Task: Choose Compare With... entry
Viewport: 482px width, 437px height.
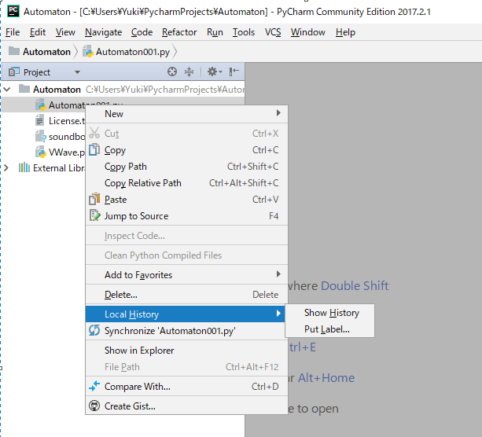Action: (186, 386)
